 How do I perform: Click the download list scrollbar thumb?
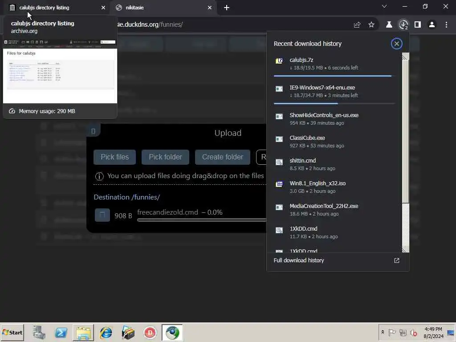pyautogui.click(x=405, y=131)
